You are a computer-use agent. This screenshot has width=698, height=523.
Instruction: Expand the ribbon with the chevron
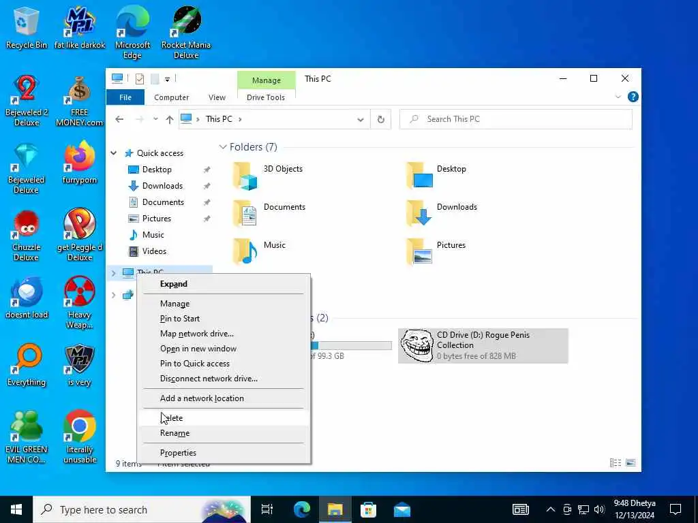point(618,97)
